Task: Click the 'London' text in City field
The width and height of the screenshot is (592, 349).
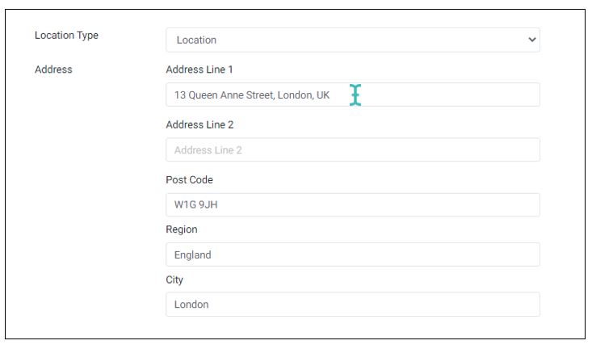Action: click(x=191, y=305)
